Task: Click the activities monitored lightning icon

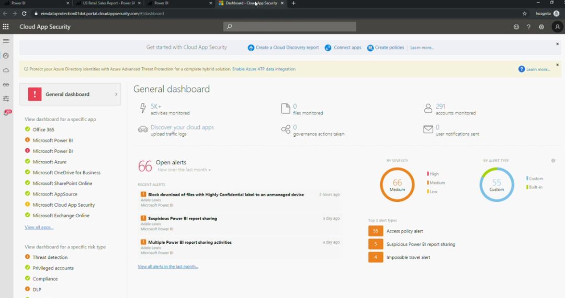Action: tap(143, 108)
